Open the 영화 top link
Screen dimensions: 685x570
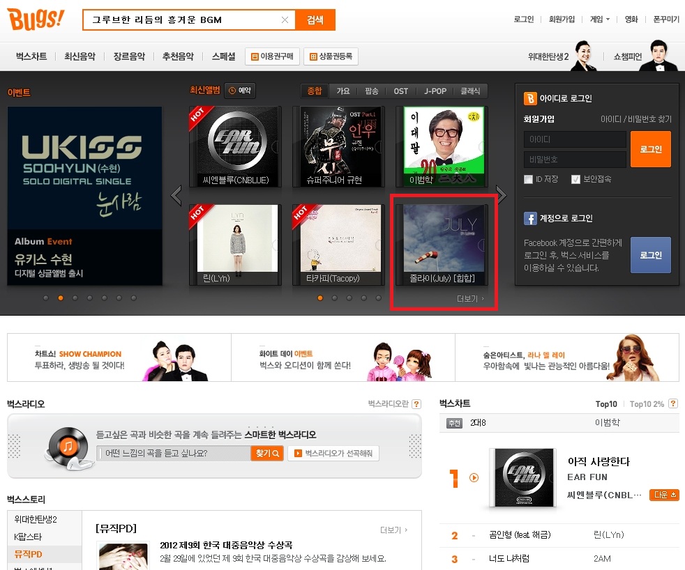[631, 20]
